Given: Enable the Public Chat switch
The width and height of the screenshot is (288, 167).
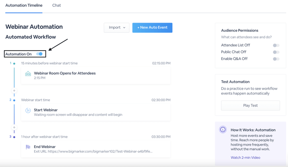Looking at the screenshot, I should point(276,52).
